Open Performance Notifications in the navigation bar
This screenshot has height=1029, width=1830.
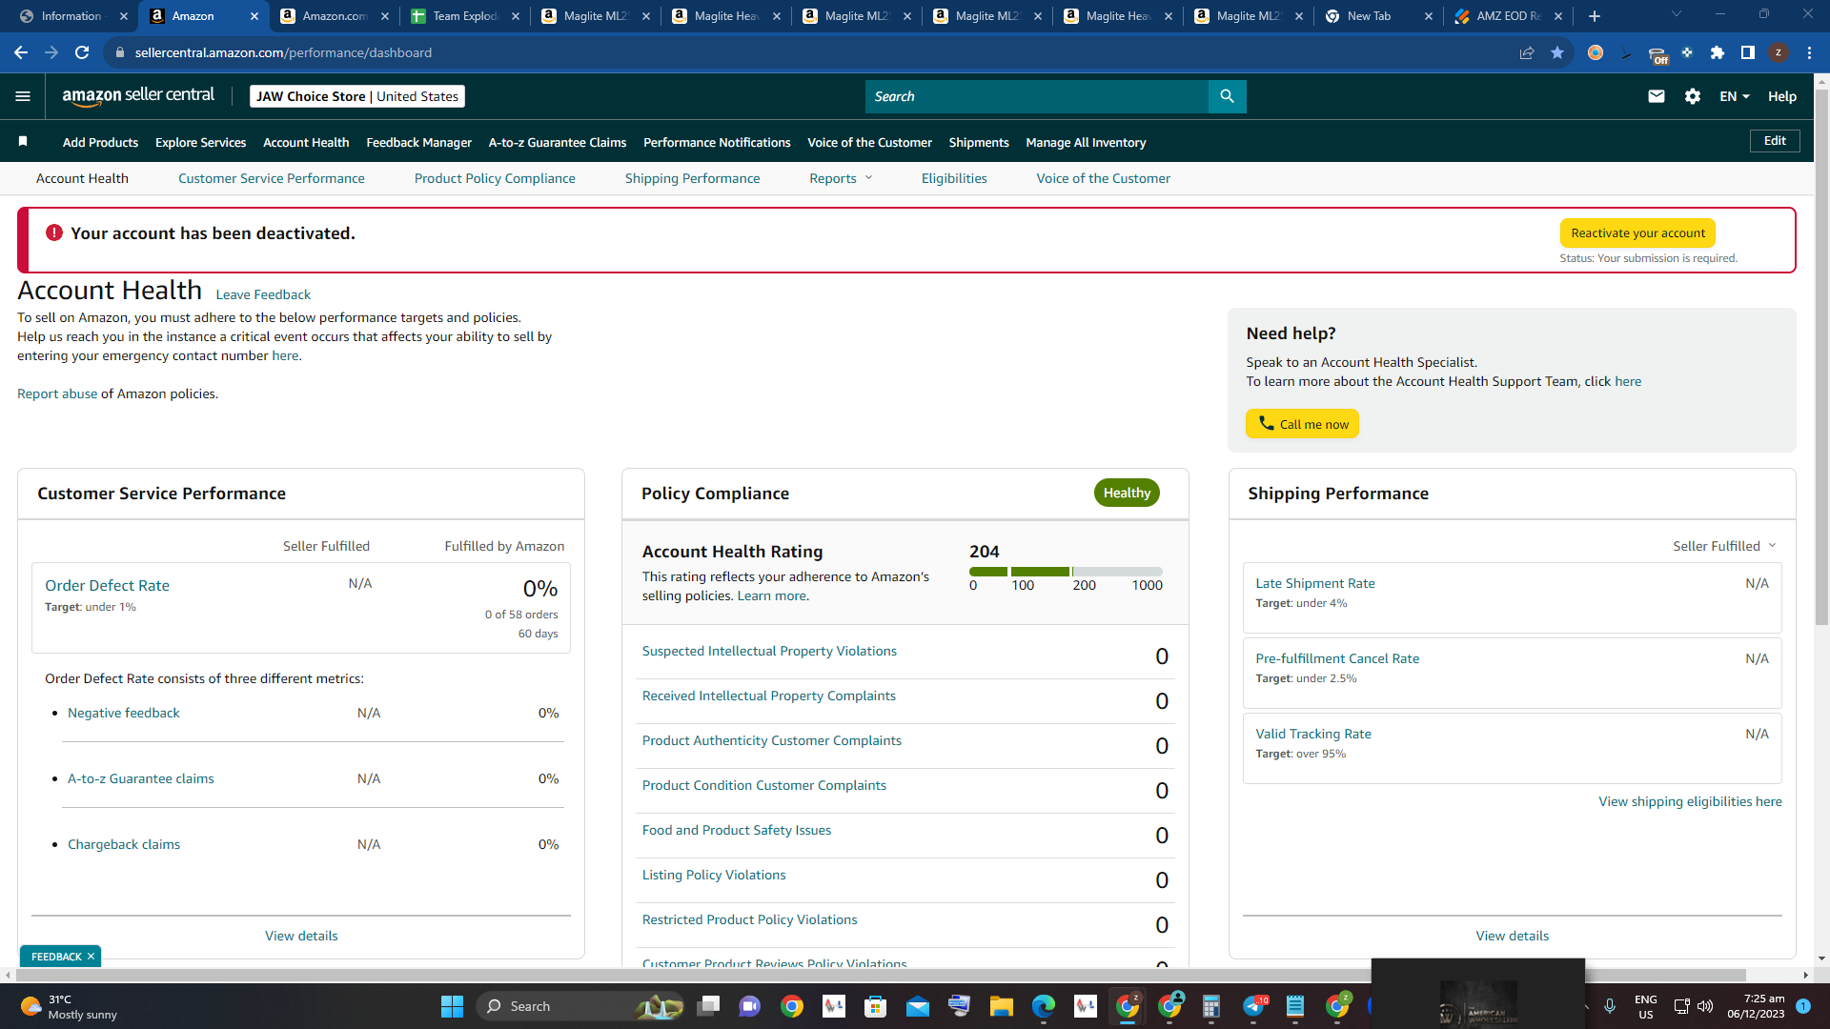(717, 142)
